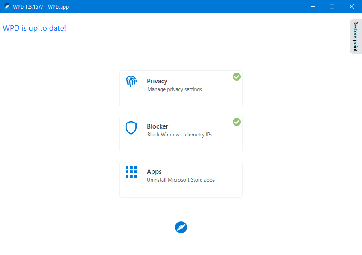Click the green checkmark on the Blocker card
Image resolution: width=362 pixels, height=255 pixels.
(236, 122)
